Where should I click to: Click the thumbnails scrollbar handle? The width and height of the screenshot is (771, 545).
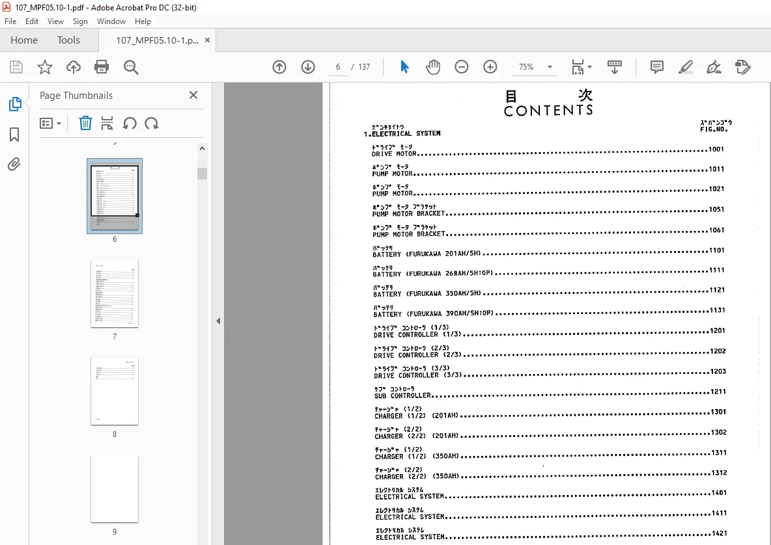[202, 174]
